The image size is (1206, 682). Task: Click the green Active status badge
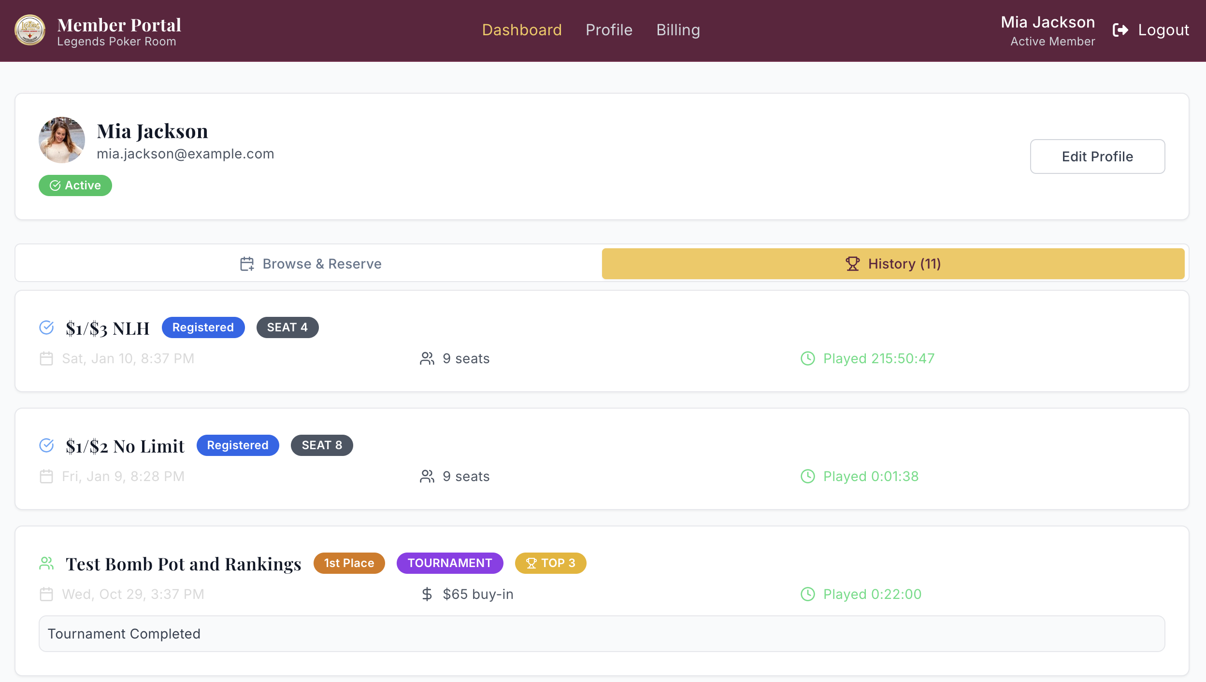tap(75, 185)
